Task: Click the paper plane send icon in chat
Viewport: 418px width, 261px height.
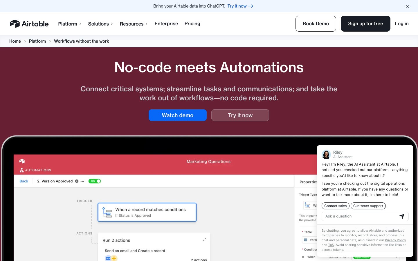Action: click(x=402, y=216)
